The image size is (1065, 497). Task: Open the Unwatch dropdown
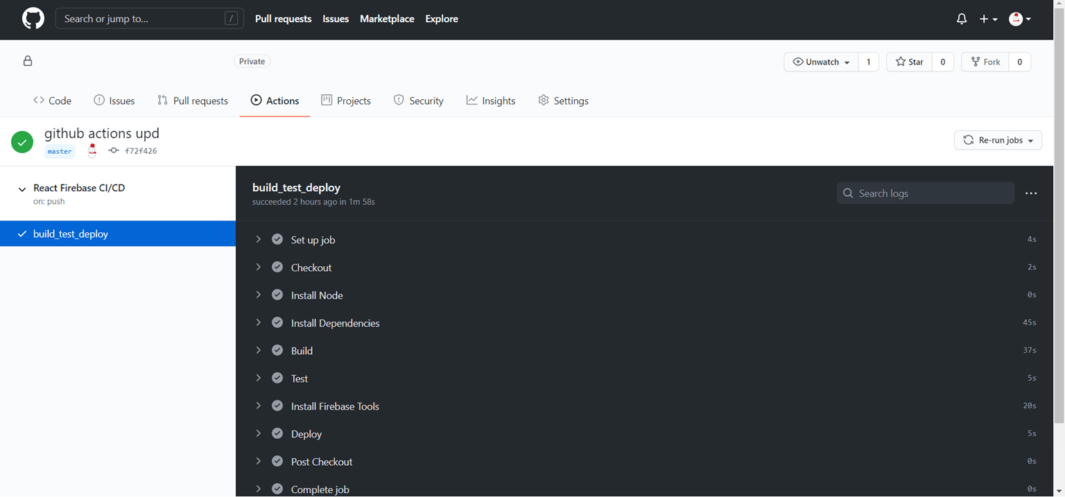click(x=820, y=62)
